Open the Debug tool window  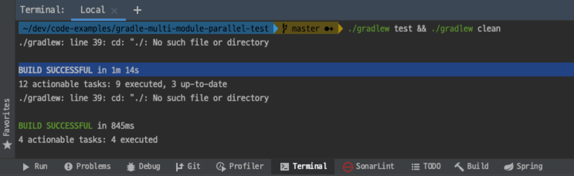point(143,166)
